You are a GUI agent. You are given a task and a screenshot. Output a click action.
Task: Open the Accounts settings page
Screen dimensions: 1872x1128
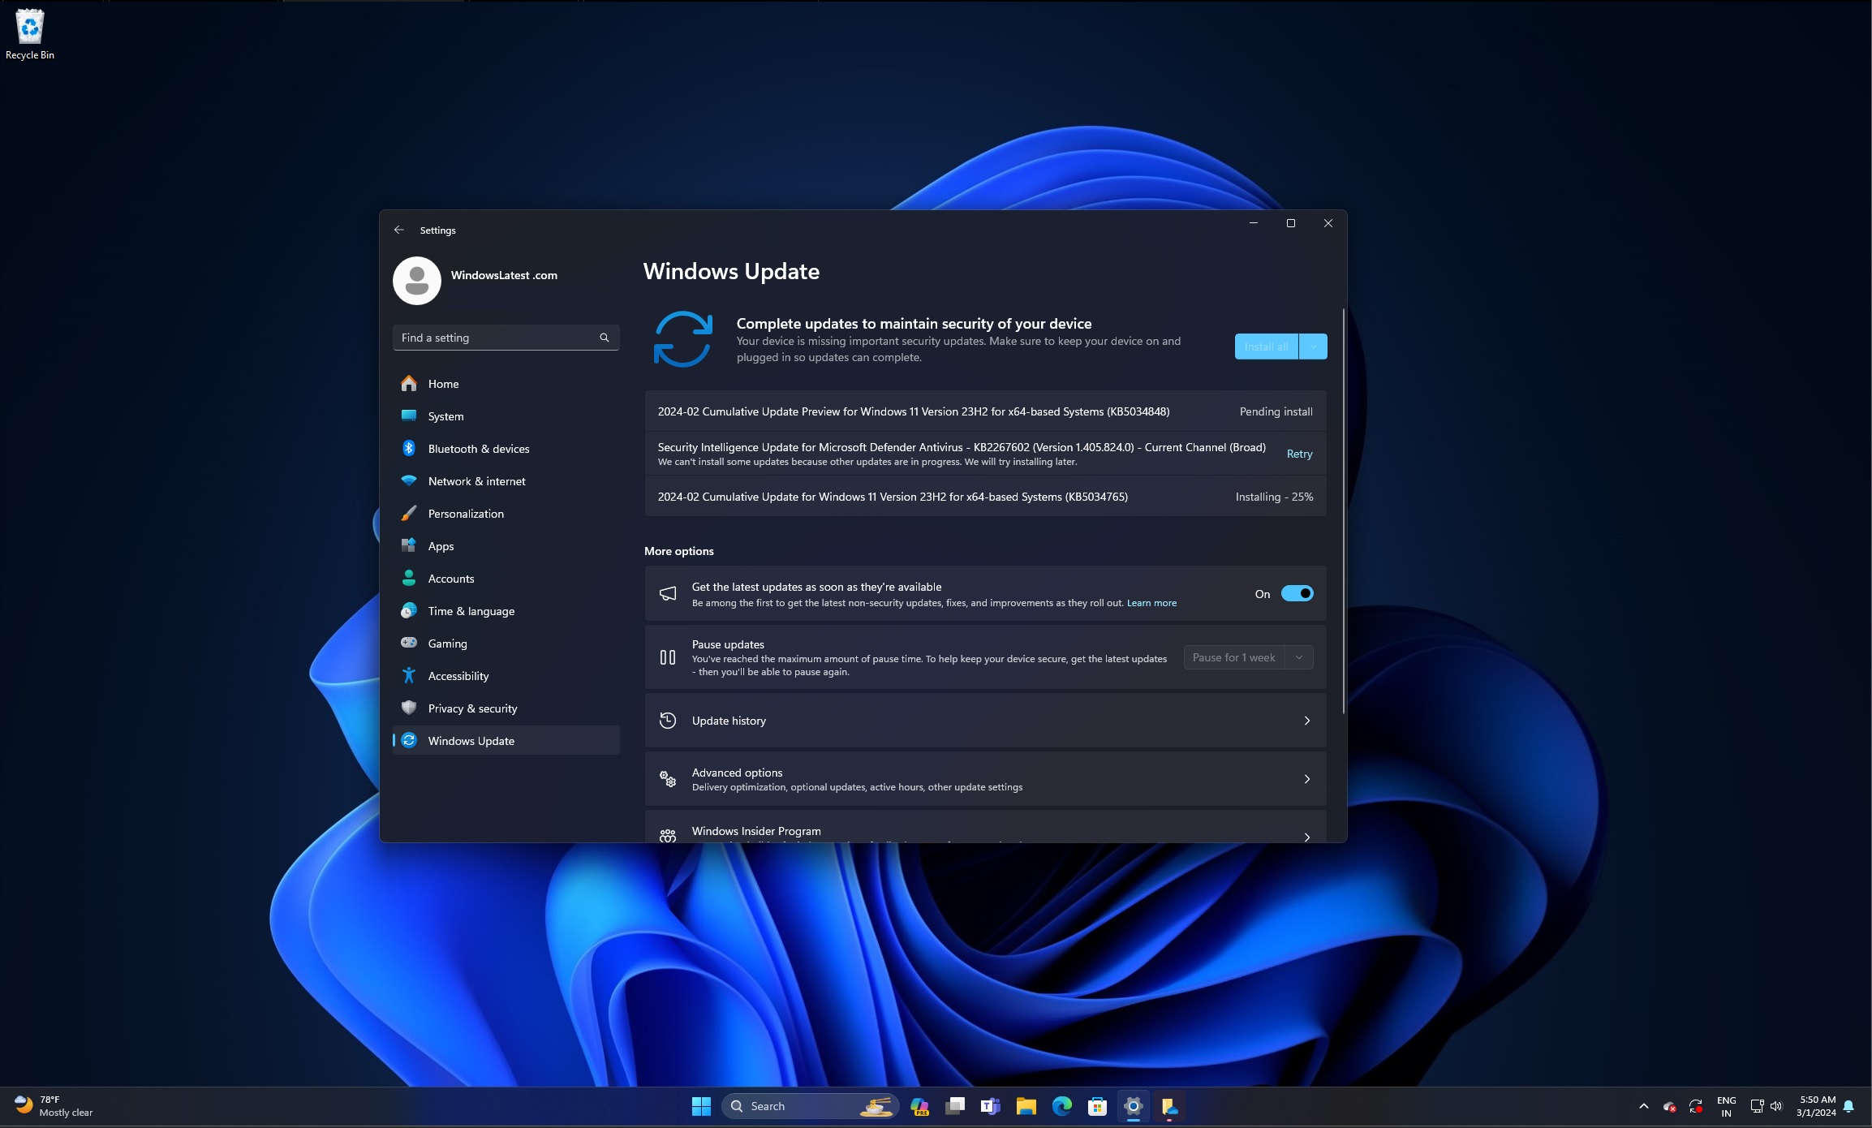click(x=450, y=578)
